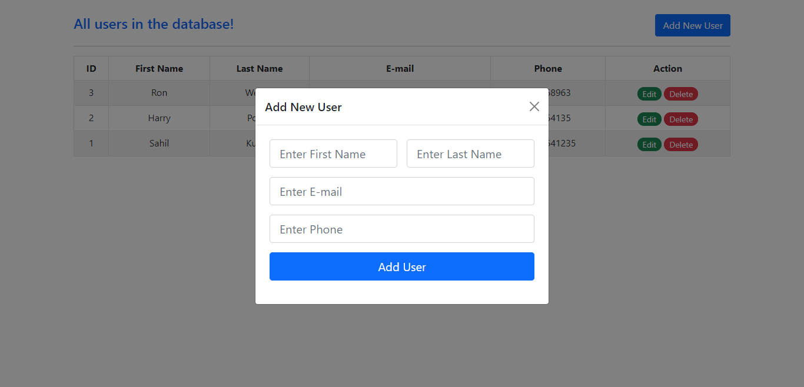Delete the user Harry
This screenshot has width=804, height=387.
[x=681, y=119]
